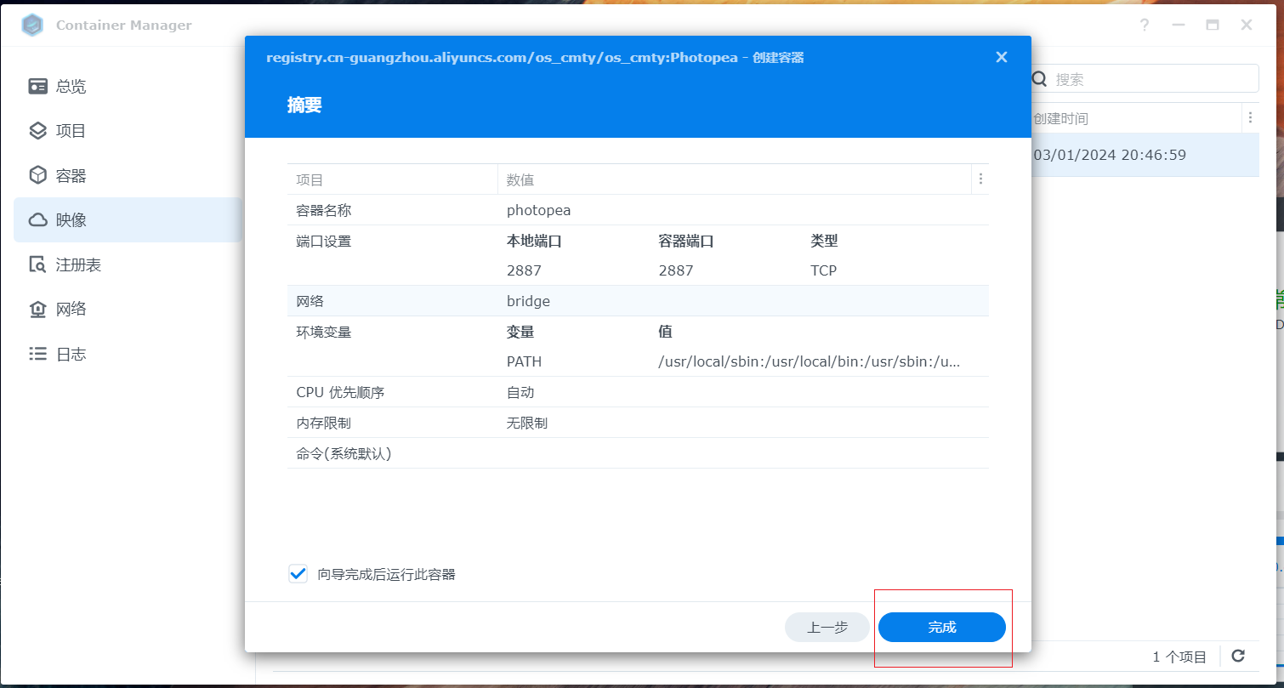Viewport: 1284px width, 688px height.
Task: Select the 内存限制 row label
Action: point(324,423)
